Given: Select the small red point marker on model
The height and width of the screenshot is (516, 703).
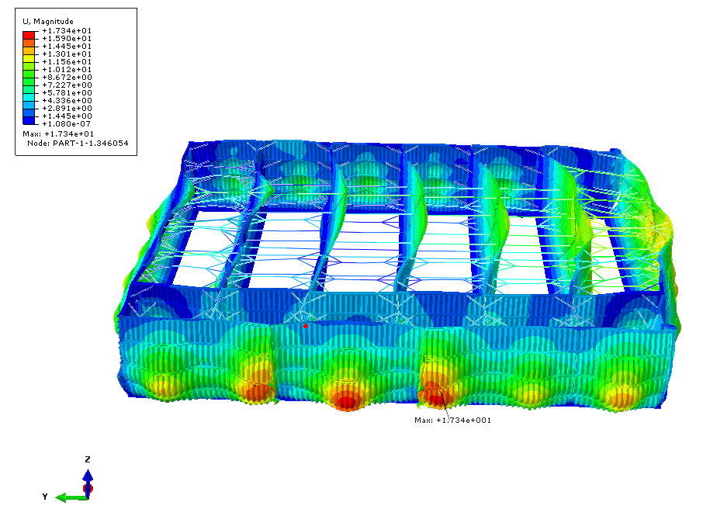Looking at the screenshot, I should pos(306,326).
